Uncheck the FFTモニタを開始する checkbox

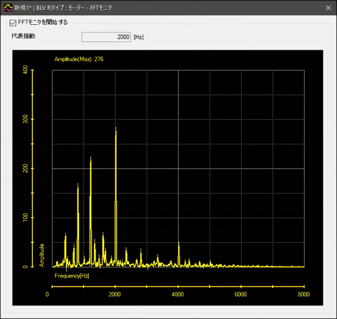coord(13,23)
